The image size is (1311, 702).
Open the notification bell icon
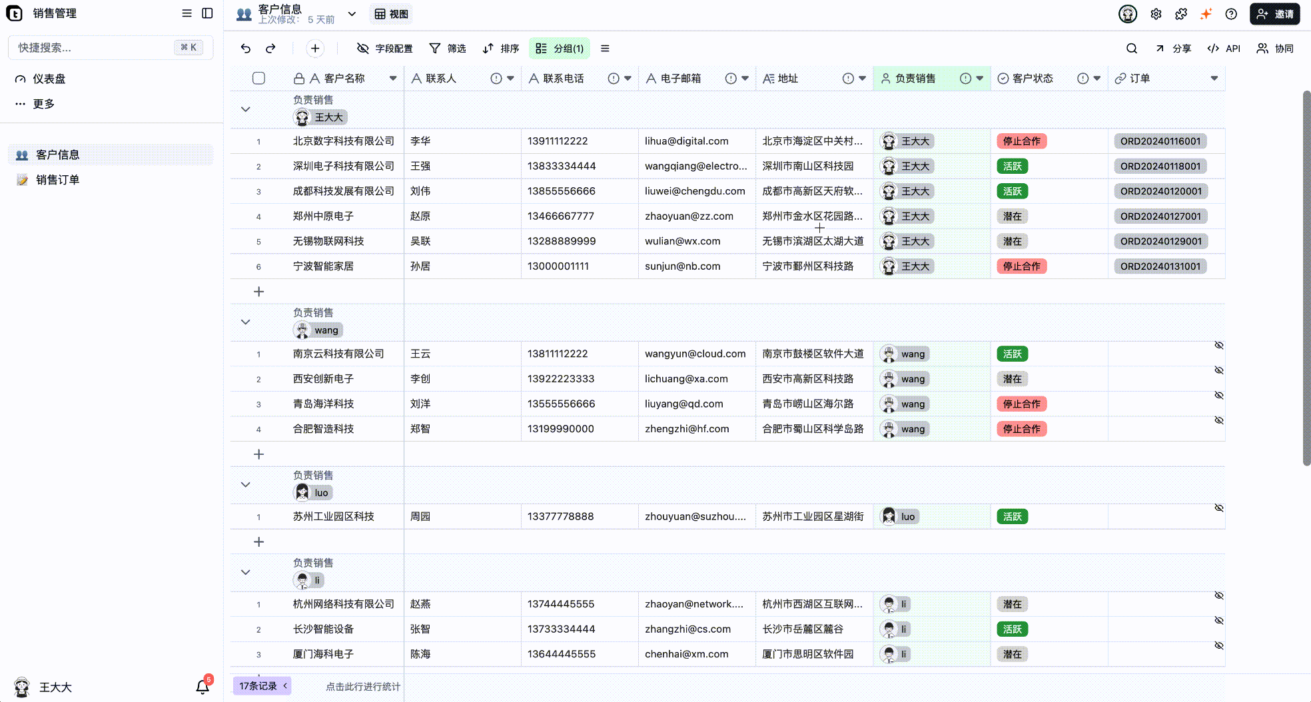(203, 687)
